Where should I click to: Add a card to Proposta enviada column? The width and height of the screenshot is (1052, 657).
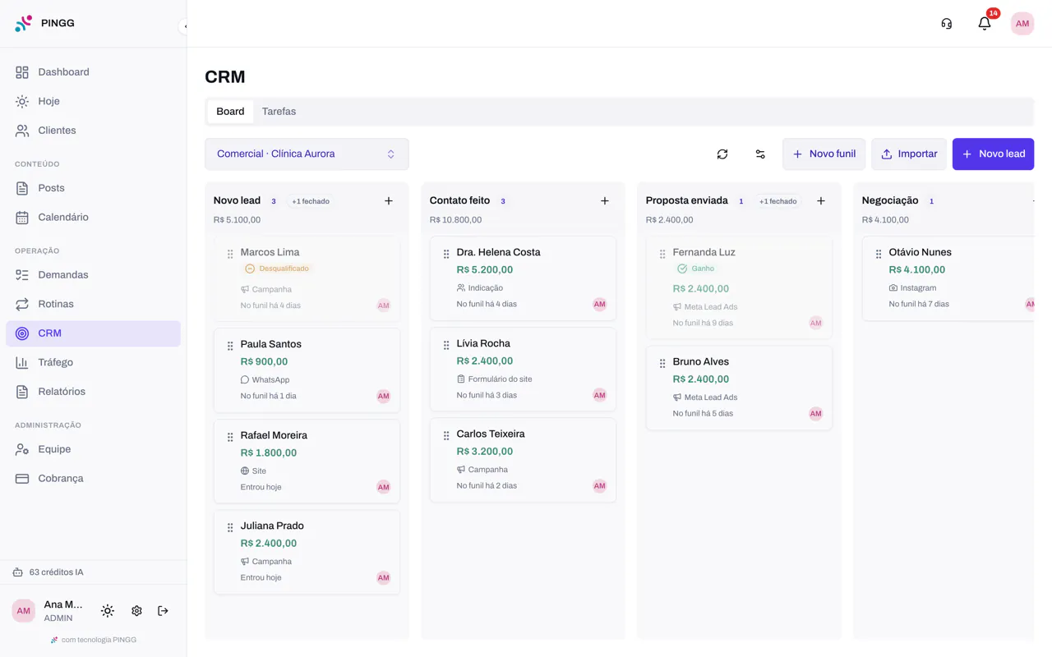(821, 201)
